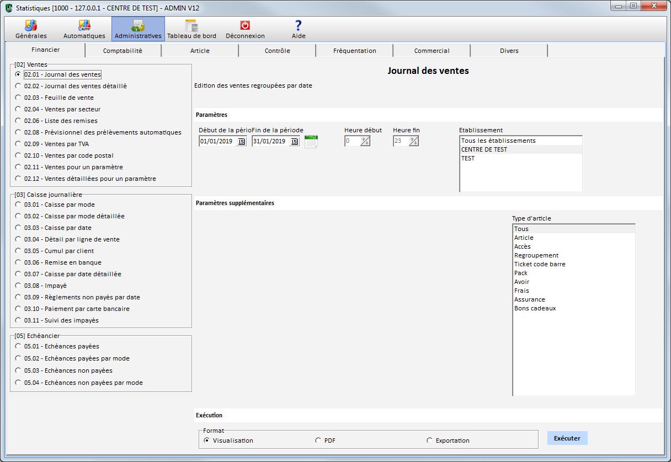Select 'Ticket code barre' article type

tap(539, 264)
